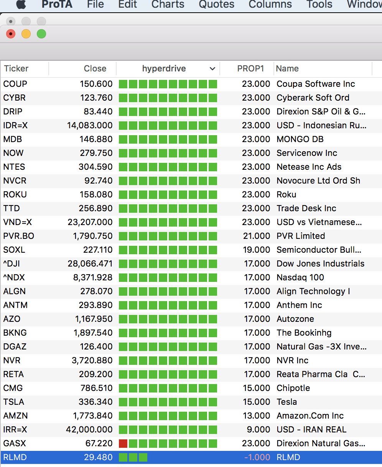Select the TSLA ticker row

tap(191, 402)
